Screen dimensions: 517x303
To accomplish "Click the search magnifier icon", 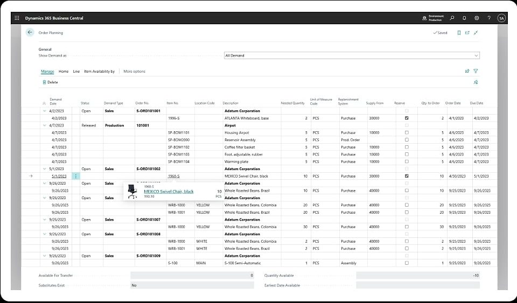I will pos(452,18).
